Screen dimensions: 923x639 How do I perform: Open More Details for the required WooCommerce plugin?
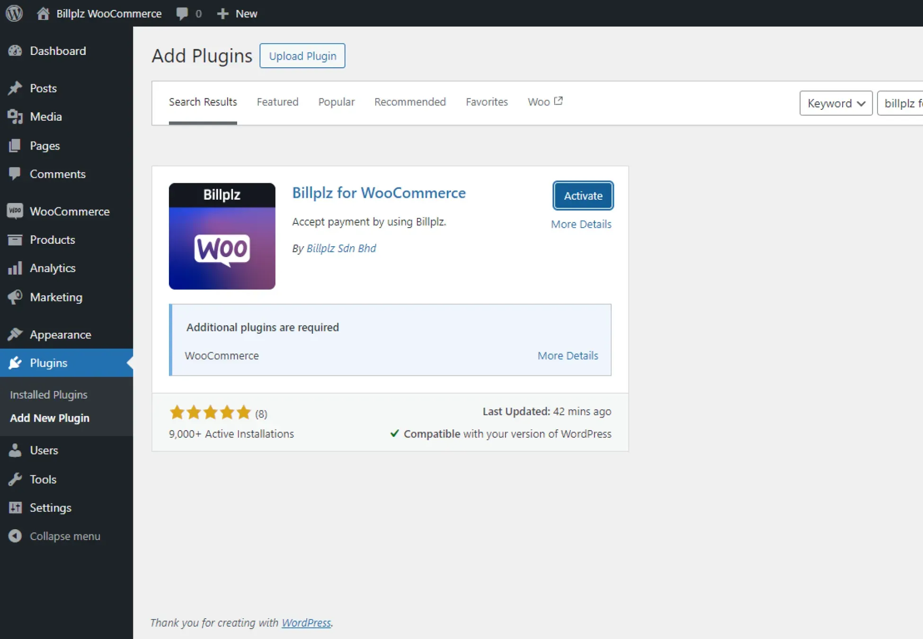[x=568, y=355]
